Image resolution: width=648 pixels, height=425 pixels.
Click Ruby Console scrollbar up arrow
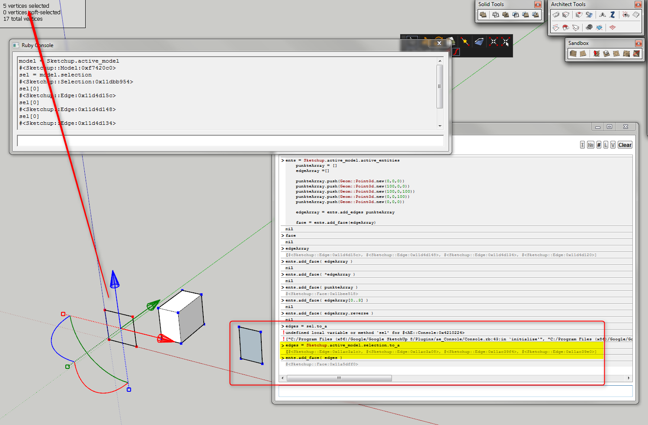(440, 60)
